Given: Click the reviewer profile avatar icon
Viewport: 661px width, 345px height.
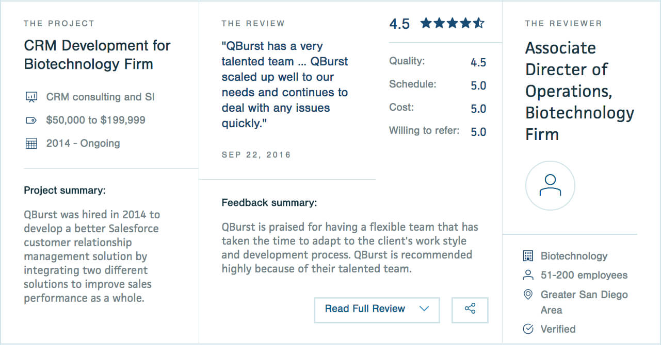Looking at the screenshot, I should pos(550,186).
